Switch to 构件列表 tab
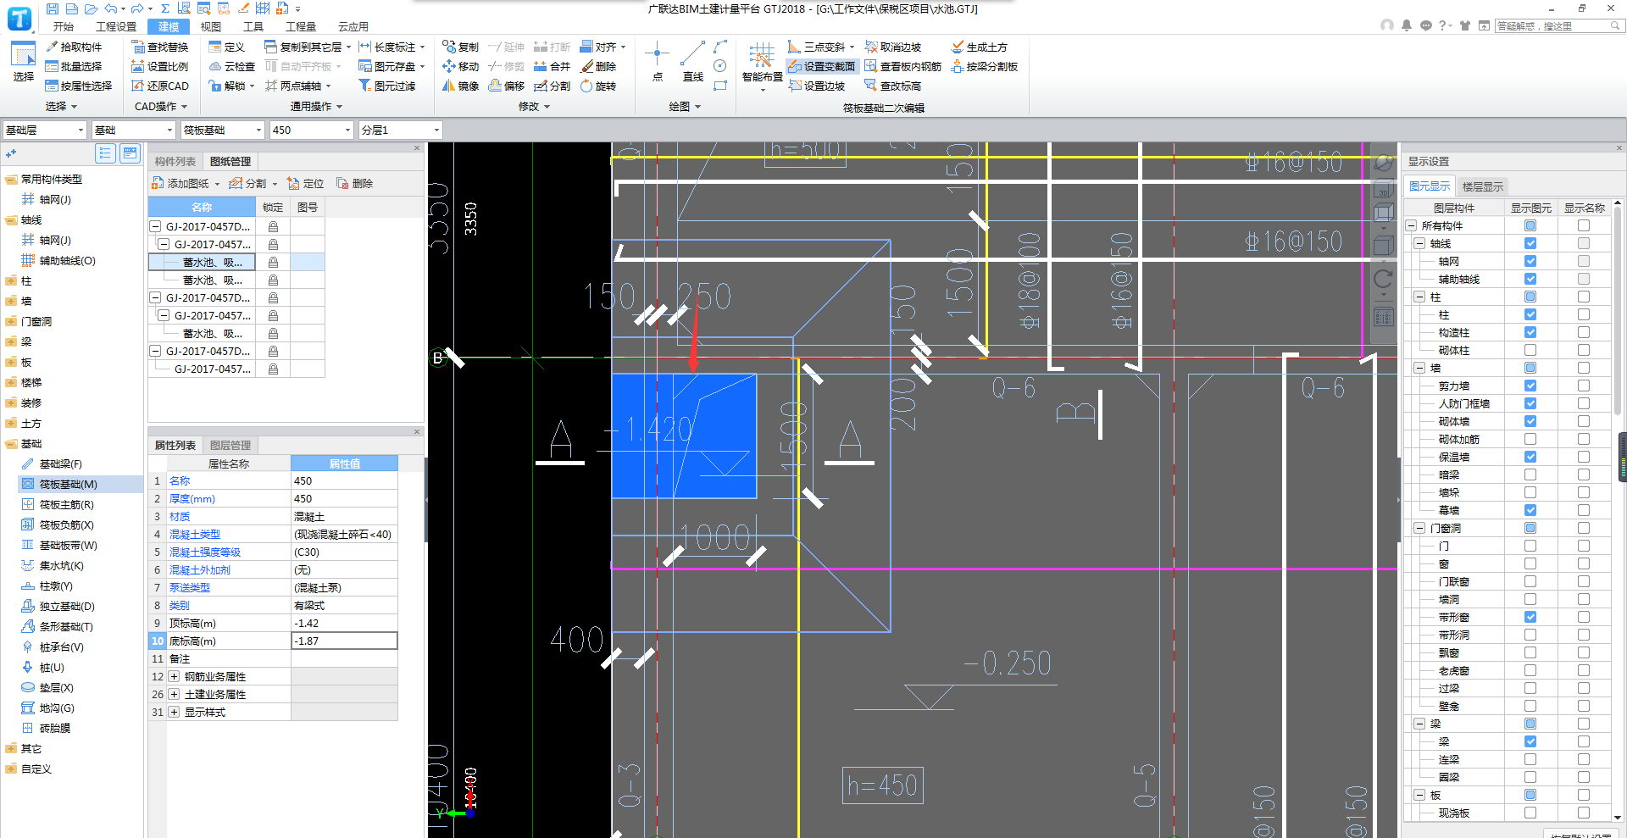1627x838 pixels. coord(175,161)
